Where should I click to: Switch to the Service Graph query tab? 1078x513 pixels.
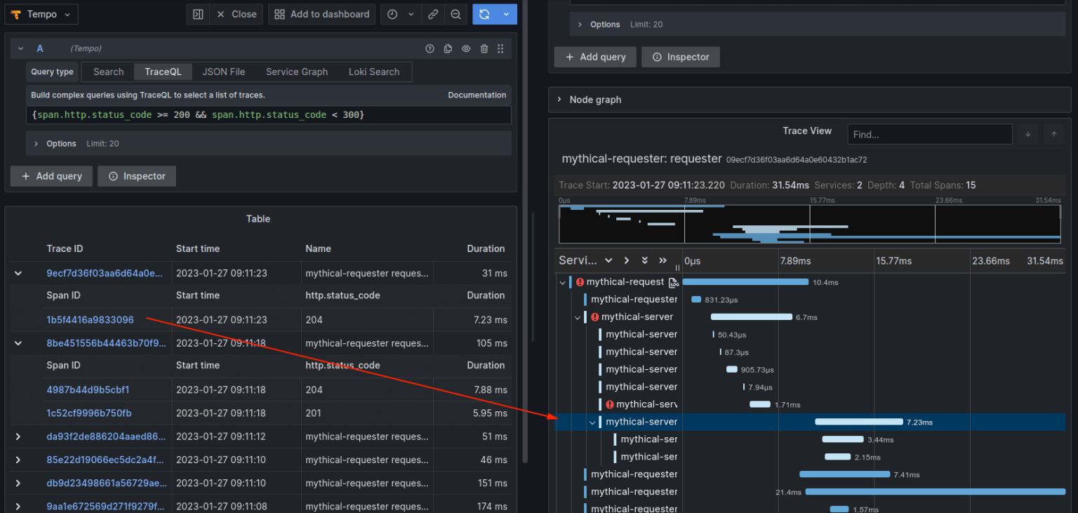(297, 71)
